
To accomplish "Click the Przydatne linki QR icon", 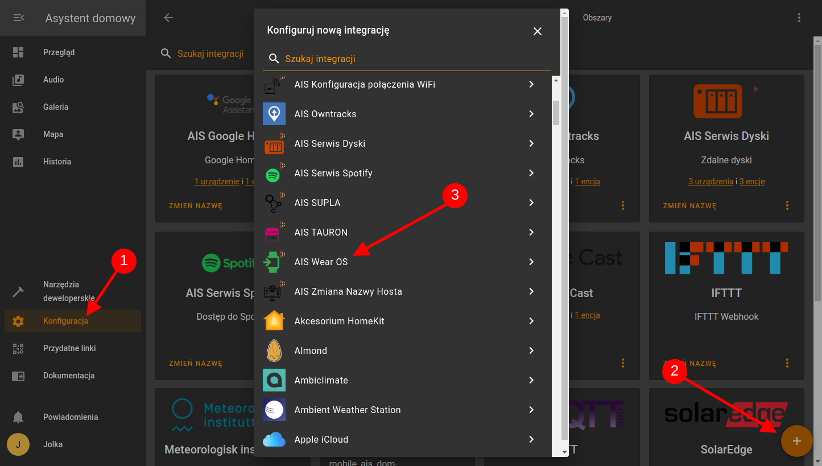I will 18,348.
